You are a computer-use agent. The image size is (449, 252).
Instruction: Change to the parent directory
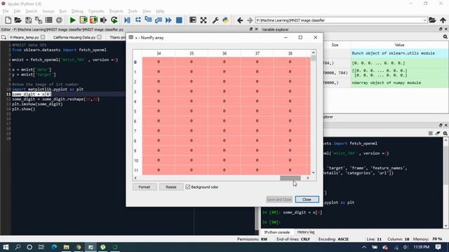(x=443, y=20)
